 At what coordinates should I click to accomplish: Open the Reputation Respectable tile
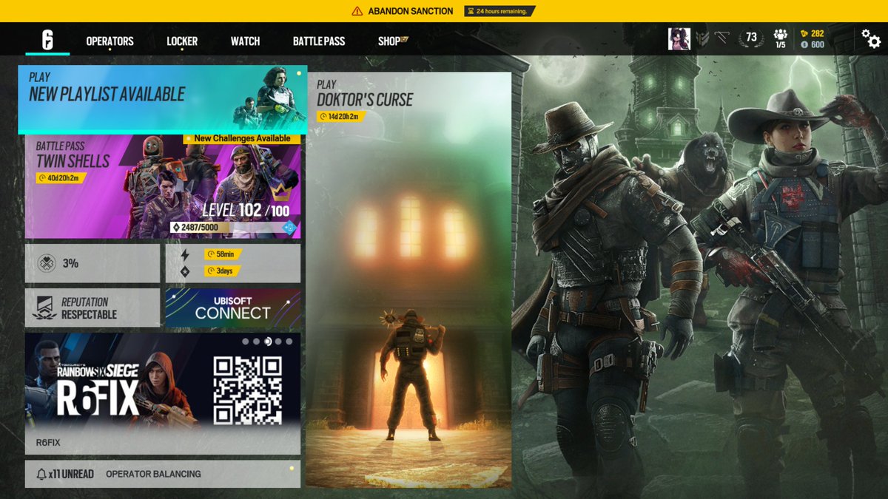(92, 308)
